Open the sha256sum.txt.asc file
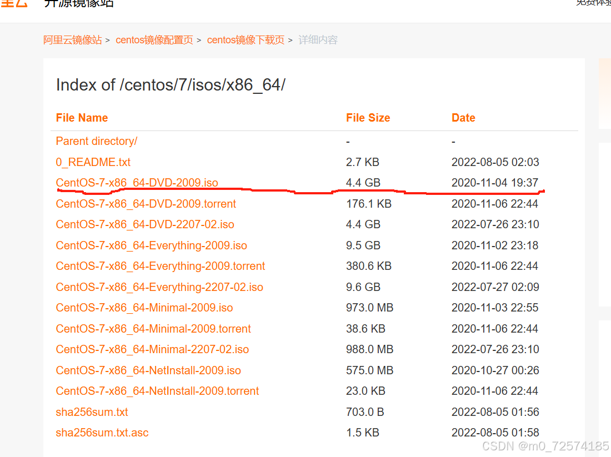611x457 pixels. coord(102,433)
